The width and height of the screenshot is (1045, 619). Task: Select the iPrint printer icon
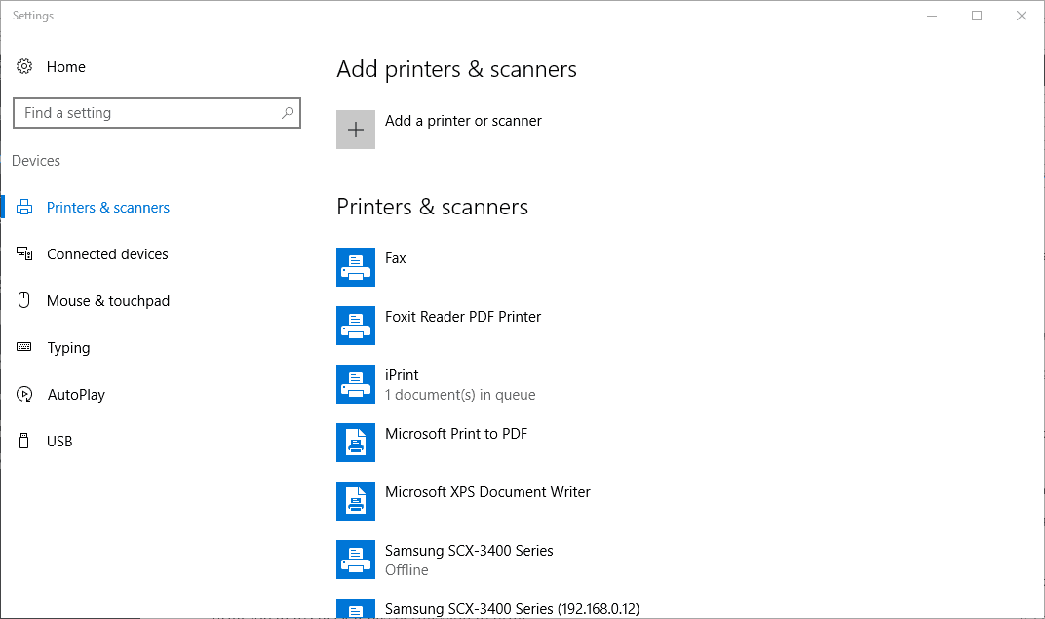point(356,383)
